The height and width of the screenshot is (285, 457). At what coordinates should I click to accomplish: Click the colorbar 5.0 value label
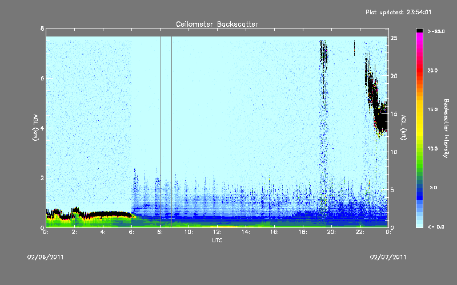point(434,188)
